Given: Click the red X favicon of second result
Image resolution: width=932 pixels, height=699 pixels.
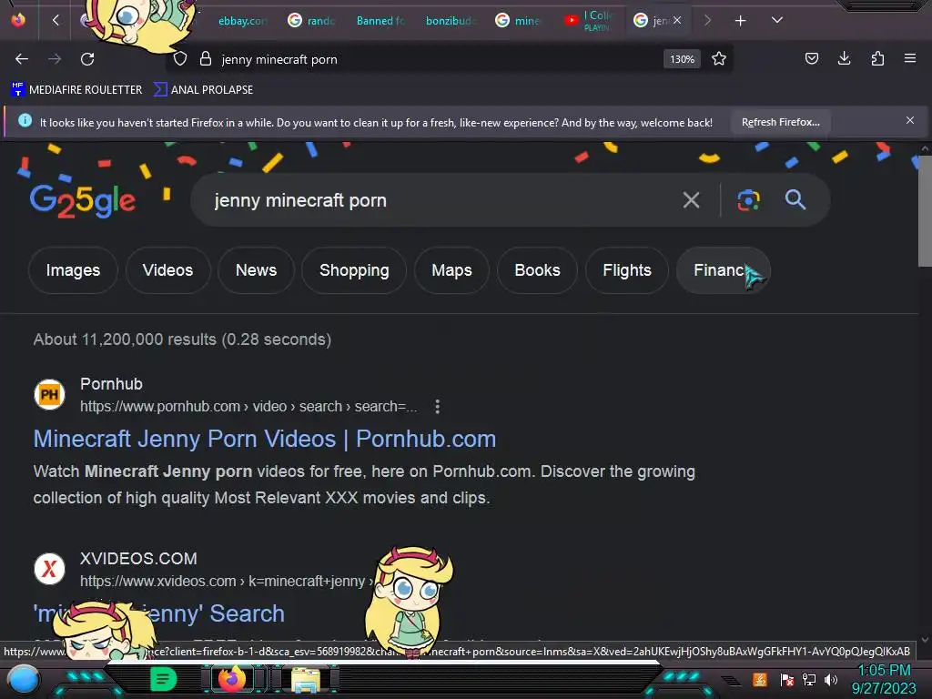Looking at the screenshot, I should click(49, 569).
